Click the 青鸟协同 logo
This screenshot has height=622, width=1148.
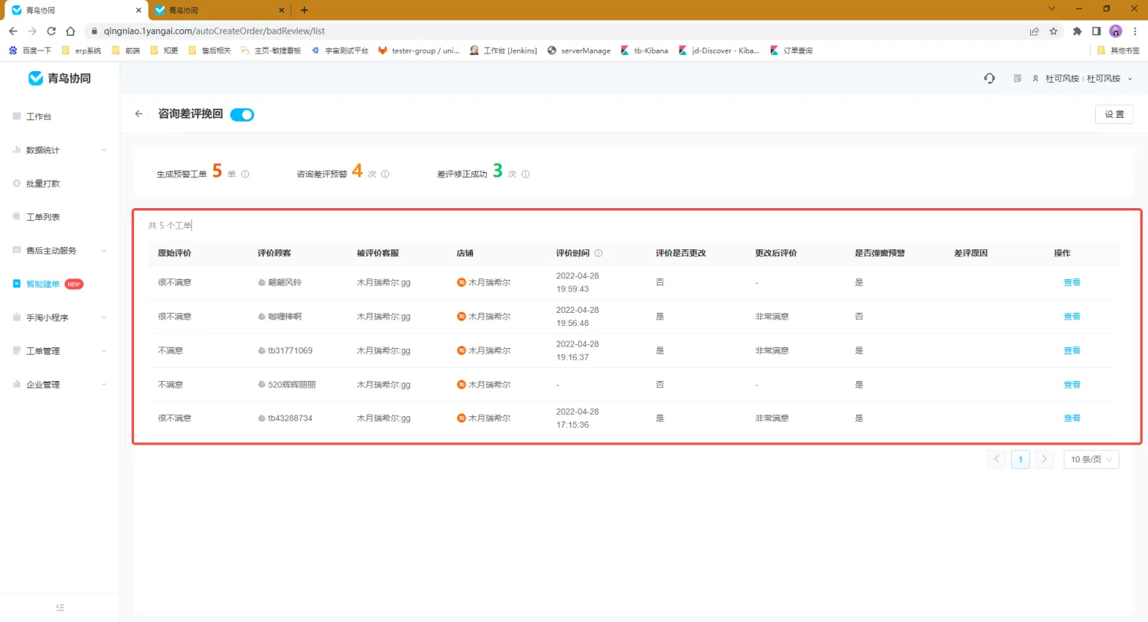60,78
